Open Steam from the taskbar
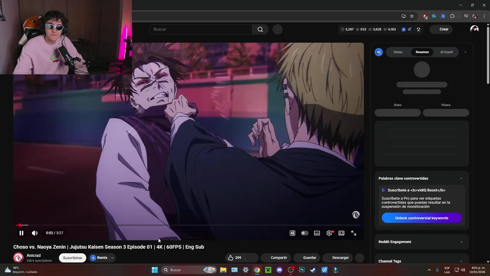The height and width of the screenshot is (276, 490). (313, 270)
